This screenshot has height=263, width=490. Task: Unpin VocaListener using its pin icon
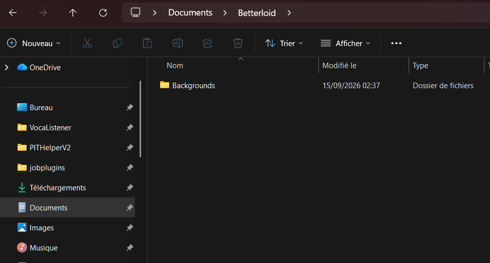130,127
